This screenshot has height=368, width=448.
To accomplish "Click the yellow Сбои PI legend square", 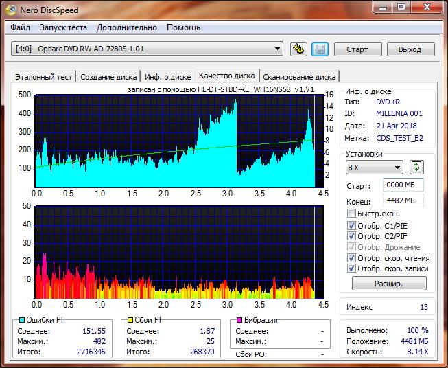I will [x=130, y=320].
